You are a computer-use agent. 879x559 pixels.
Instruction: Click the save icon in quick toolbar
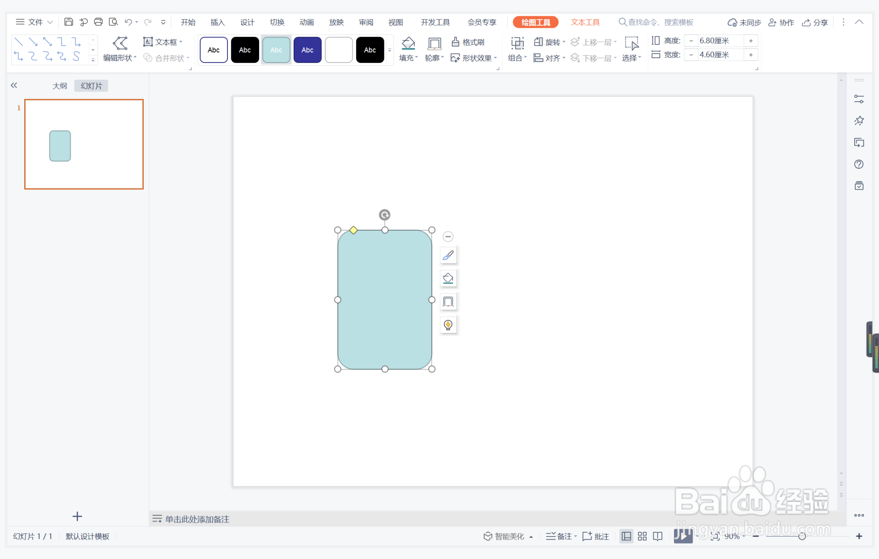click(68, 22)
